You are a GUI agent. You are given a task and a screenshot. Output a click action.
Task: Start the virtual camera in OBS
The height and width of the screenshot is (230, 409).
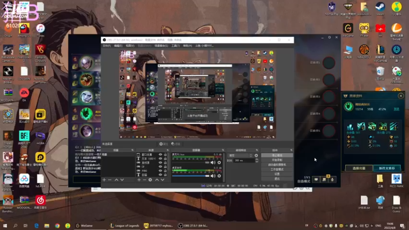tap(277, 165)
